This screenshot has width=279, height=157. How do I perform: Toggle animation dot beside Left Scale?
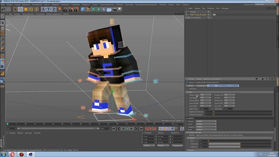pyautogui.click(x=213, y=109)
